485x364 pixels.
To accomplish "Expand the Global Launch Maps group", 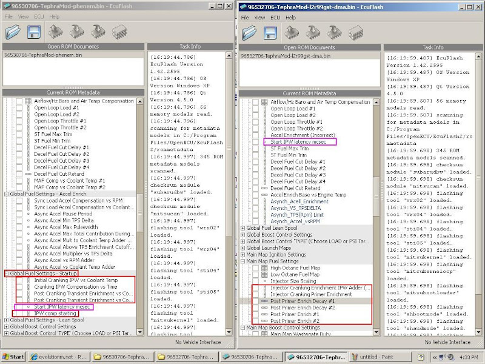I will point(242,248).
